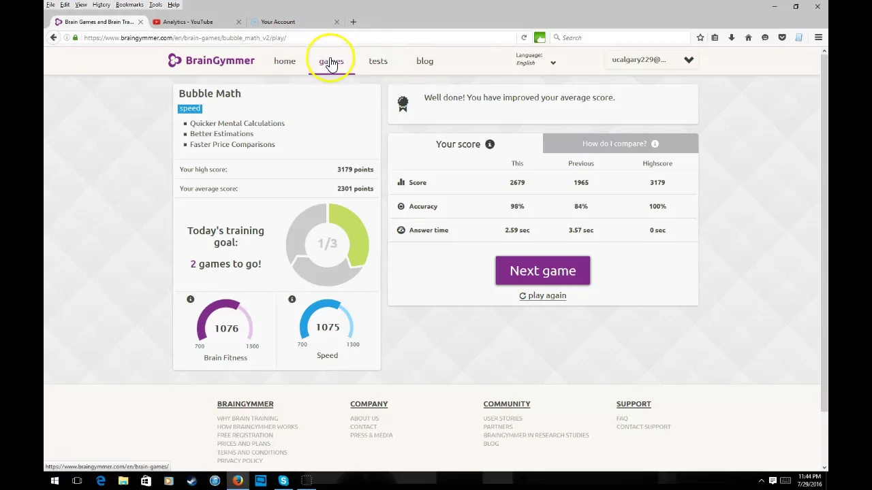Open File Explorer from taskbar
Viewport: 872px width, 490px height.
[123, 481]
